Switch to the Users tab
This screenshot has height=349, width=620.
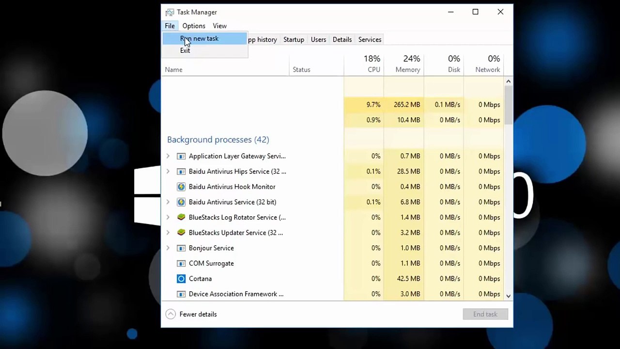[x=318, y=39]
